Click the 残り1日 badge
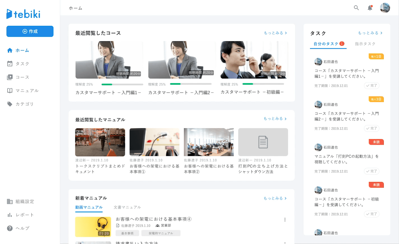 point(376,56)
